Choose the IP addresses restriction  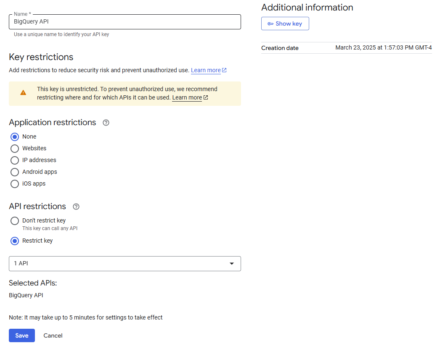[15, 160]
